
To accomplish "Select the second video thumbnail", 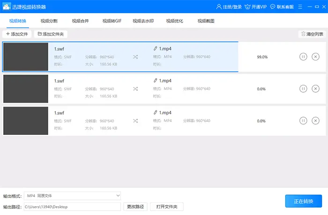I will (26, 89).
